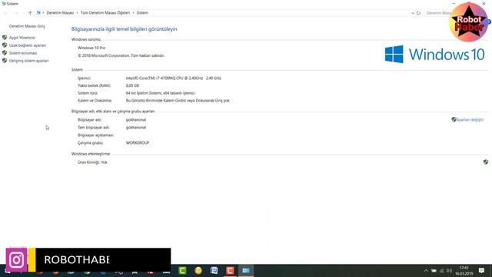This screenshot has height=277, width=492.
Task: Show hidden system tray icons
Action: 426,271
